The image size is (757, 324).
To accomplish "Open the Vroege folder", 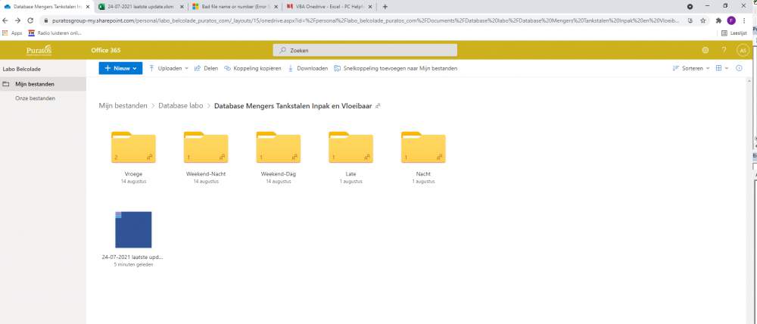I will [133, 148].
